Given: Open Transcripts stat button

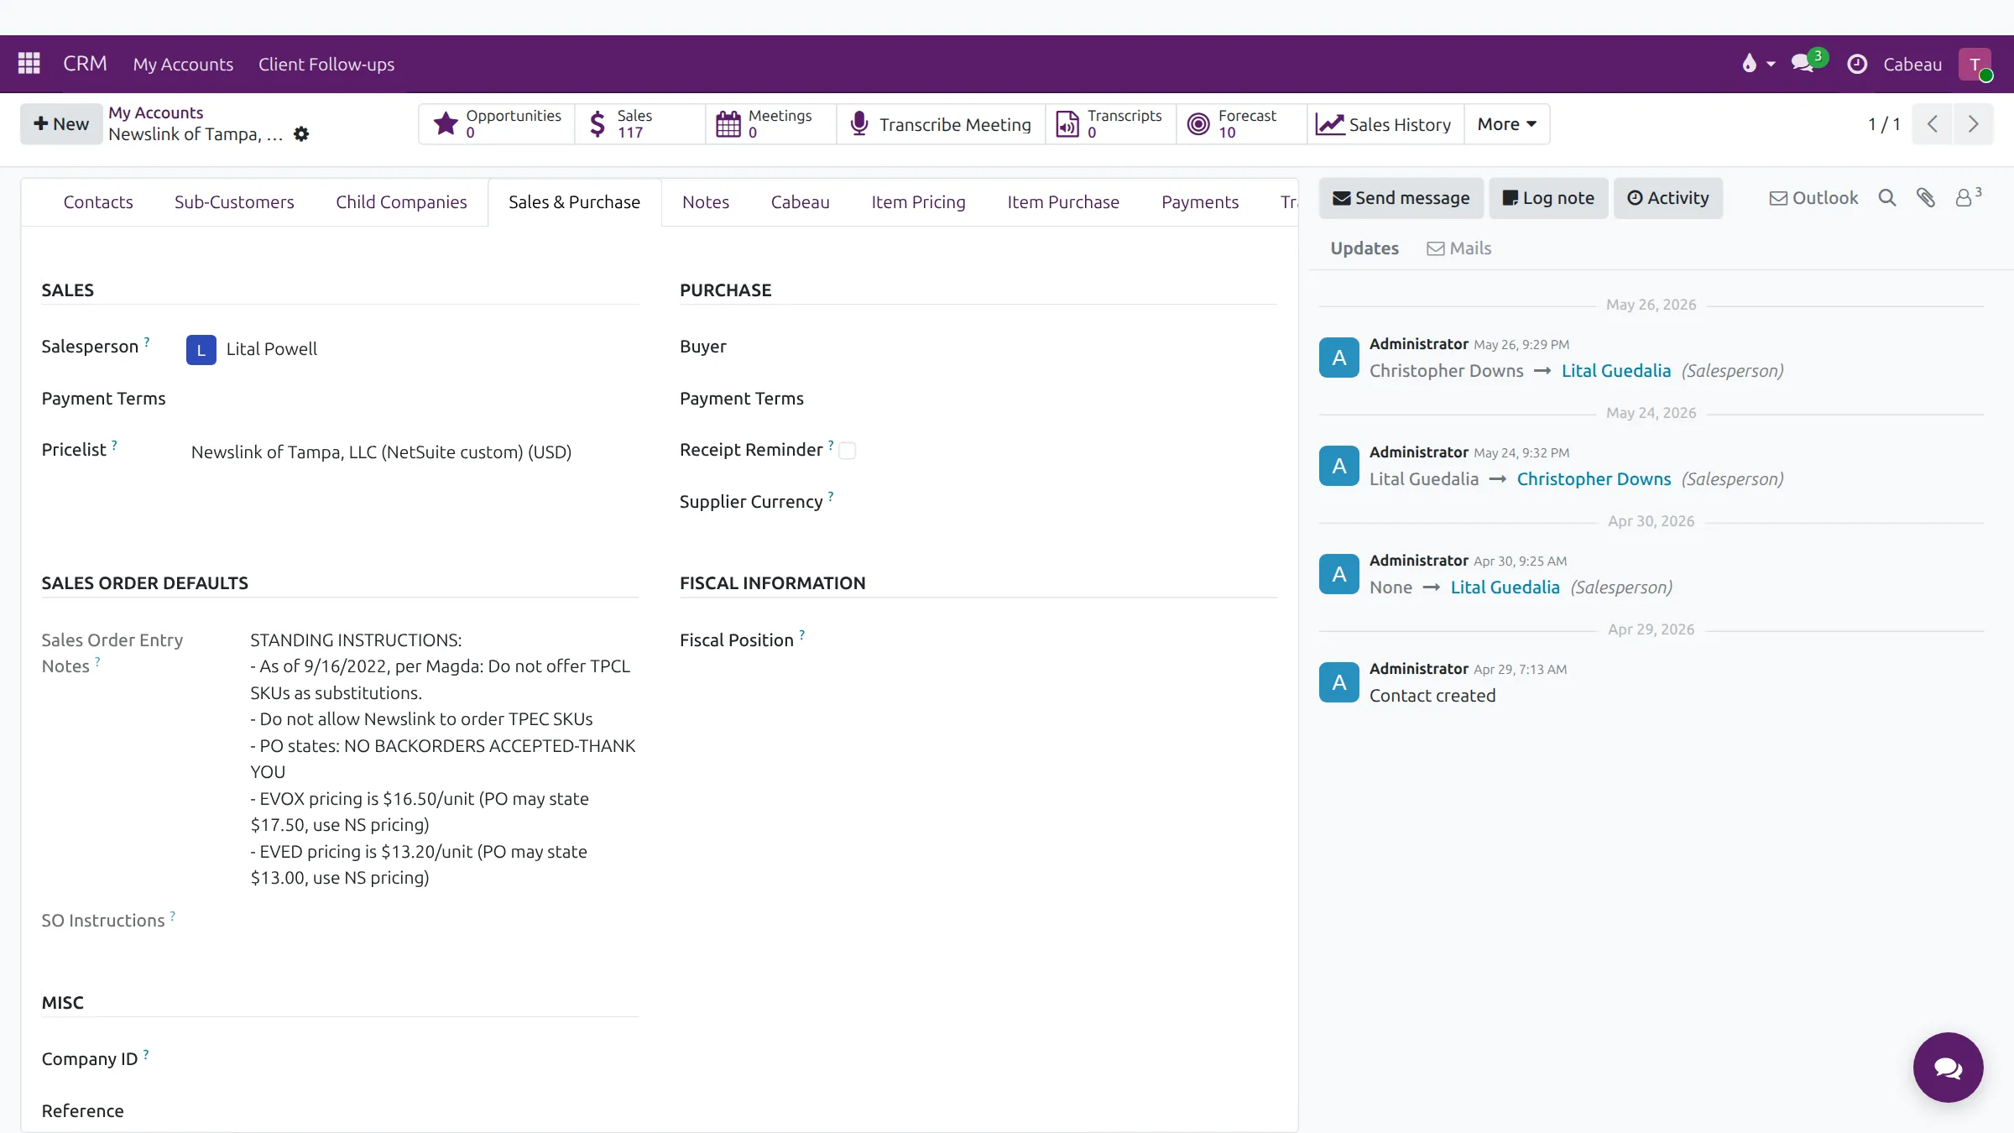Looking at the screenshot, I should point(1111,124).
